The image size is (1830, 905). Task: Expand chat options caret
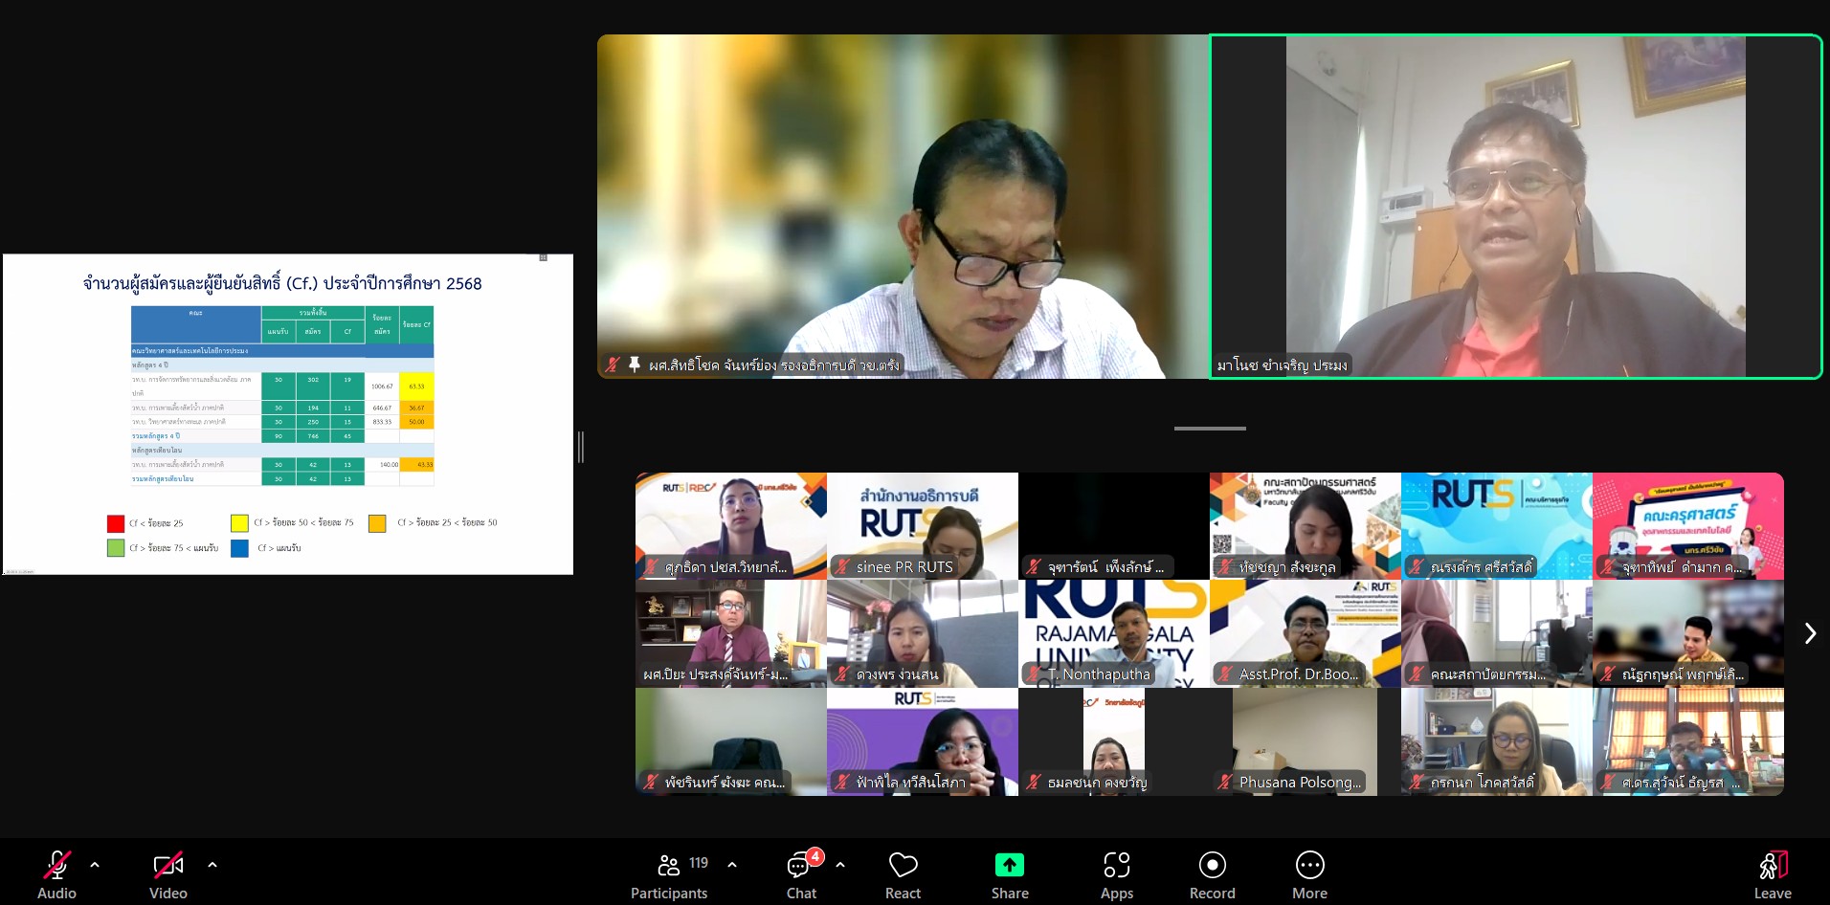coord(840,865)
